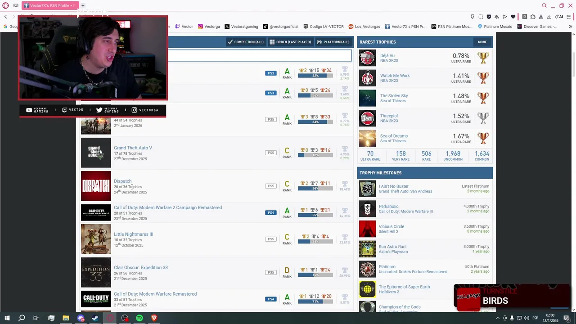576x324 pixels.
Task: Open the Grand Theft Auto V game link
Action: point(133,148)
